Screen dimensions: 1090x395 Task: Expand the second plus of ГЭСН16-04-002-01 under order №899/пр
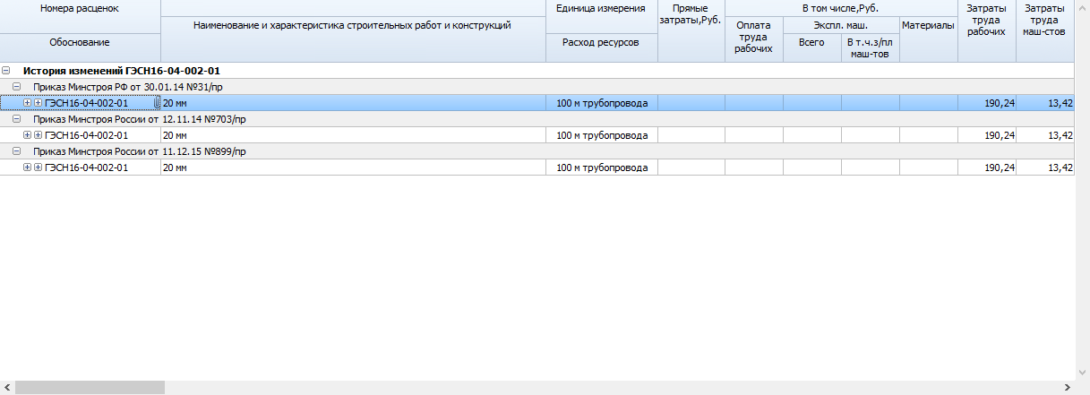pos(38,167)
